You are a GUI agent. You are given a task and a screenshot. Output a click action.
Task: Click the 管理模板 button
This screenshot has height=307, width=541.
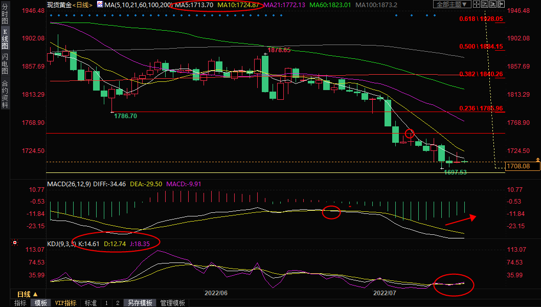tap(173, 303)
